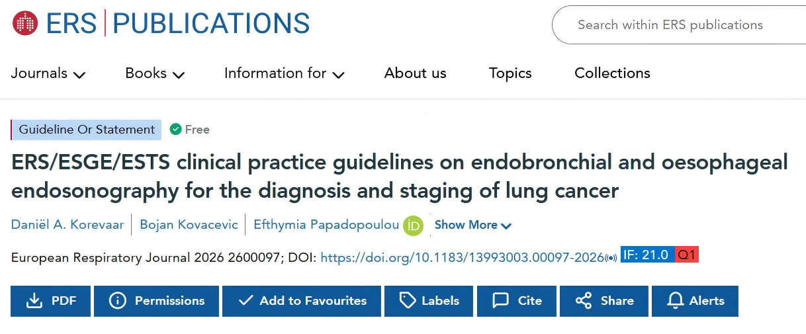Image resolution: width=806 pixels, height=334 pixels.
Task: Expand the Books dropdown menu
Action: click(x=155, y=73)
